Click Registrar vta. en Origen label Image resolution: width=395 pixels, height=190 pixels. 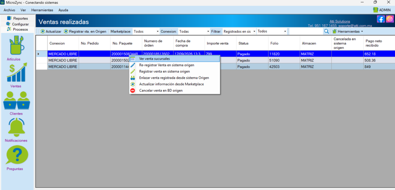point(88,32)
